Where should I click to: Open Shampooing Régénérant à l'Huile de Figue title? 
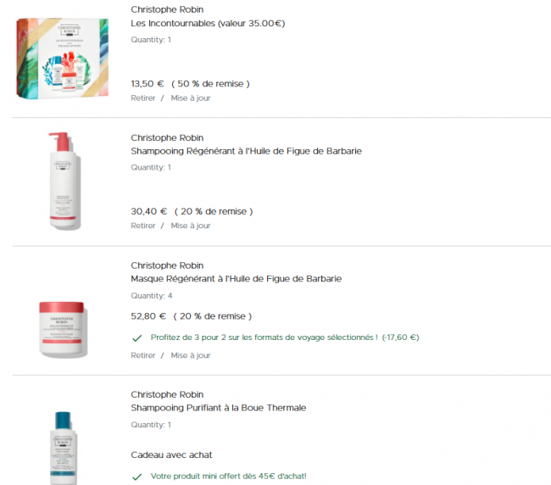(246, 151)
